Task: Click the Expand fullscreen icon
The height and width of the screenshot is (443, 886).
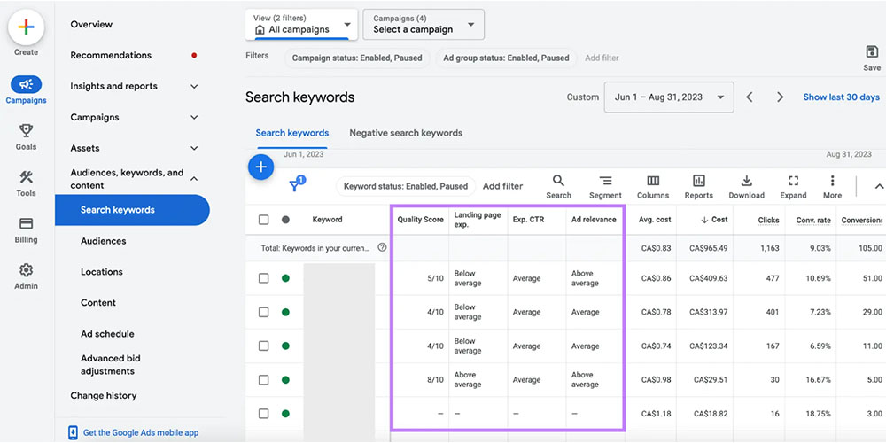Action: click(x=793, y=181)
